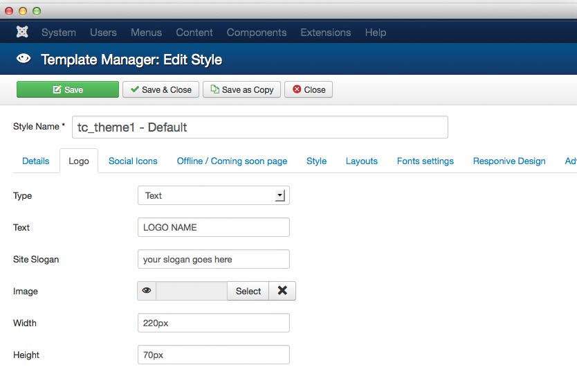This screenshot has height=374, width=577.
Task: Open the Offline / Coming soon page tab
Action: (232, 161)
